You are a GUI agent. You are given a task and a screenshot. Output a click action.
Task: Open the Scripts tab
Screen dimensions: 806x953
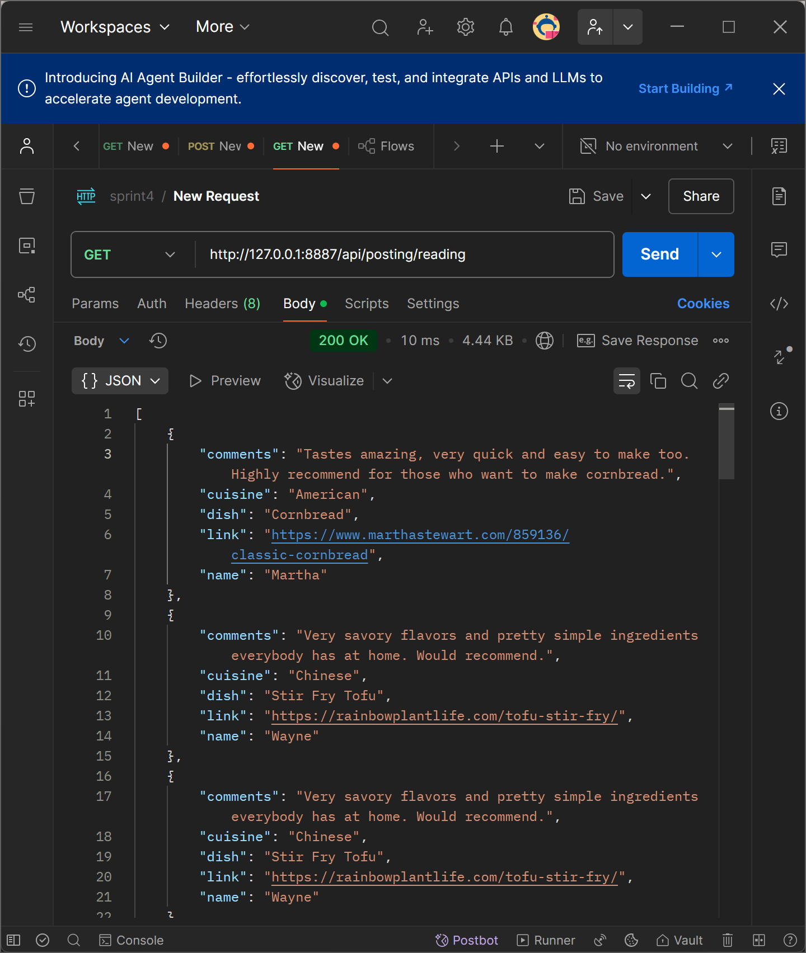coord(367,304)
